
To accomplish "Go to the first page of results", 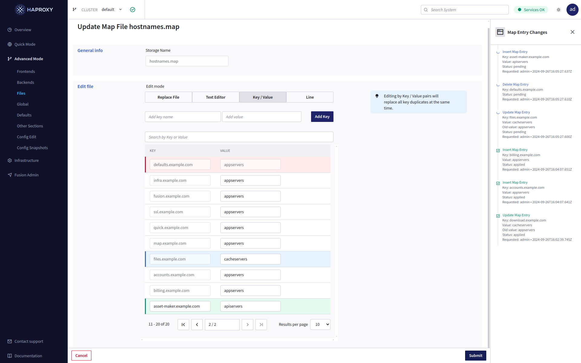I will (183, 325).
